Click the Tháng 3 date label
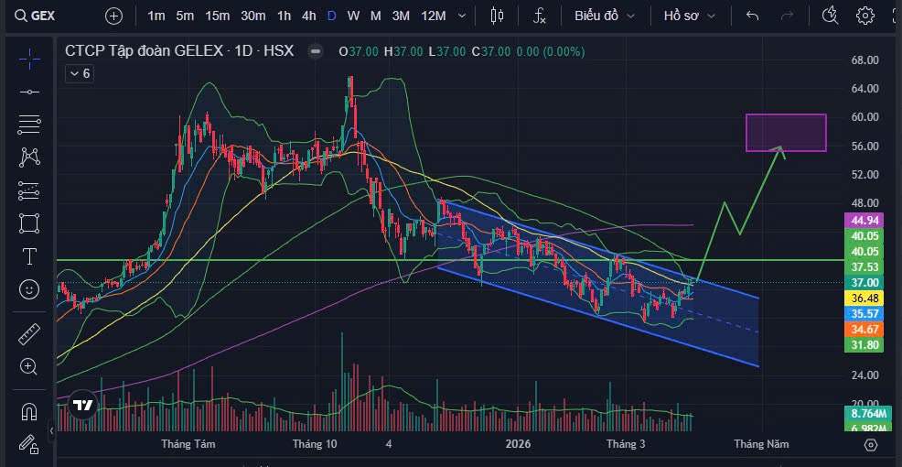The width and height of the screenshot is (902, 467). click(x=626, y=444)
